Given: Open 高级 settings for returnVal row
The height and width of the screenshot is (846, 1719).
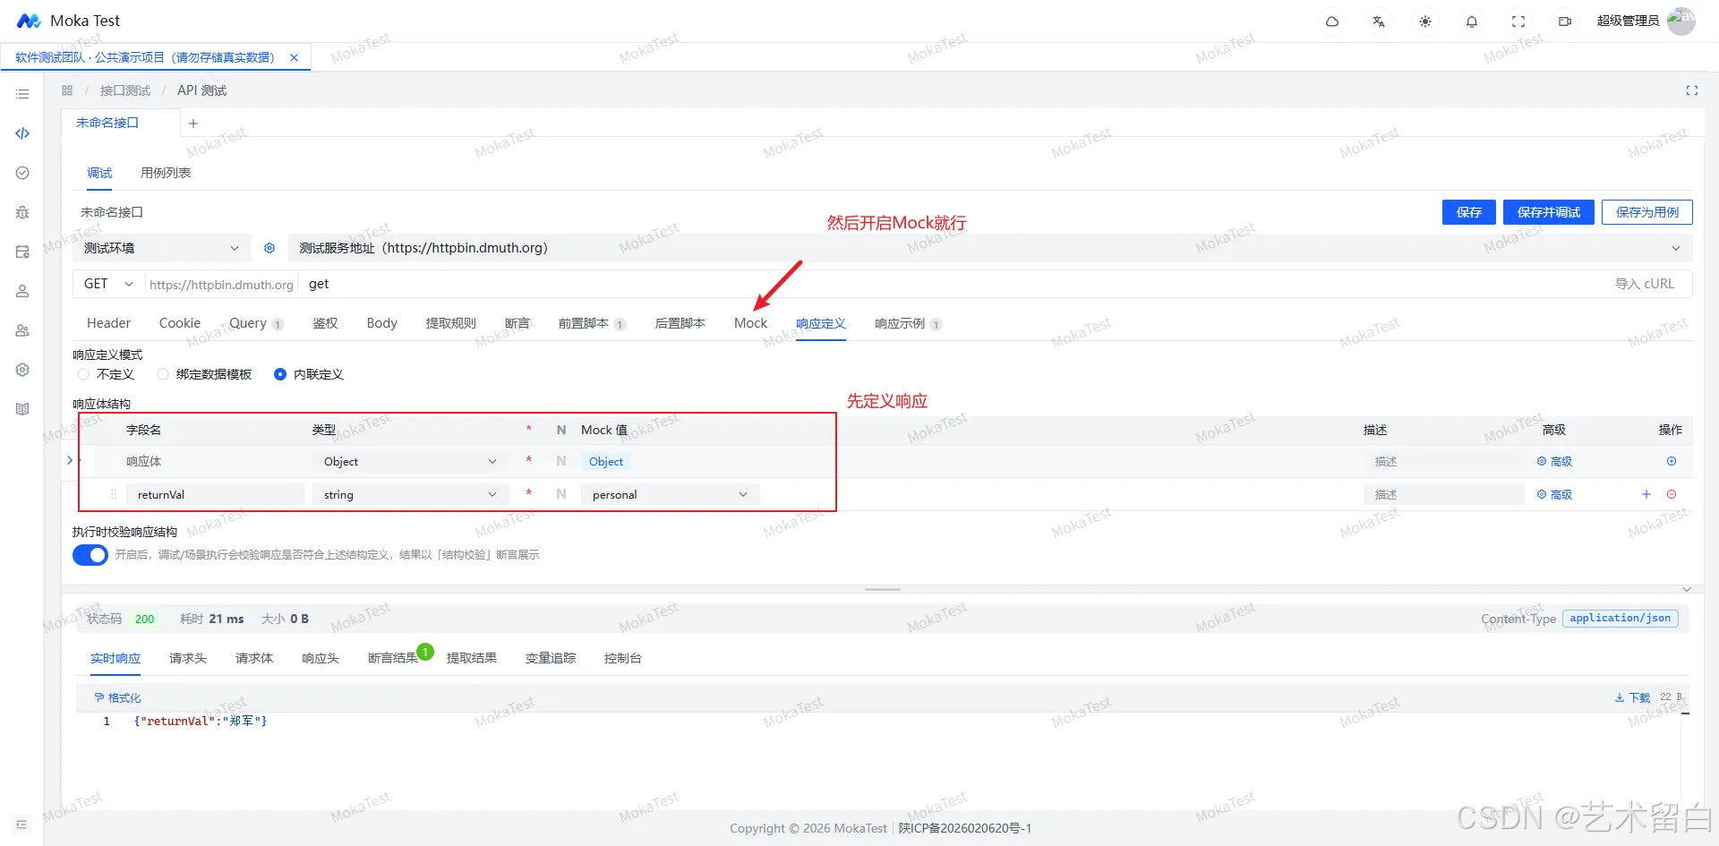Looking at the screenshot, I should pos(1555,494).
